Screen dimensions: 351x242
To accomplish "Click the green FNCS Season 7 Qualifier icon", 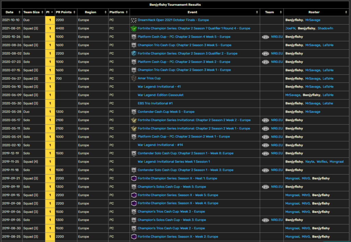I will [x=134, y=28].
